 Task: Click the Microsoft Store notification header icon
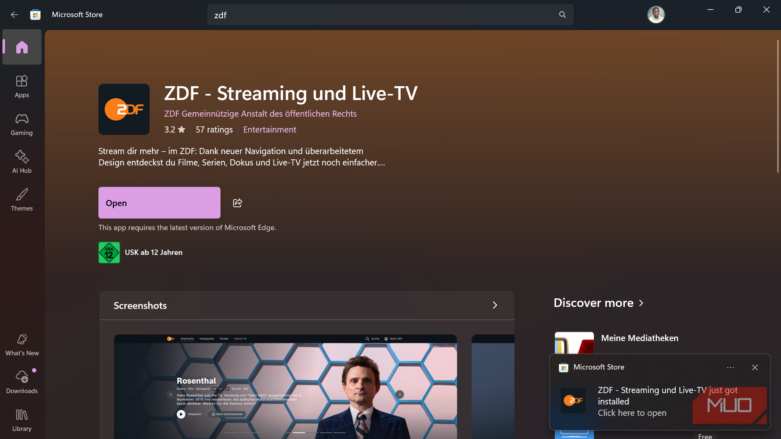coord(563,367)
